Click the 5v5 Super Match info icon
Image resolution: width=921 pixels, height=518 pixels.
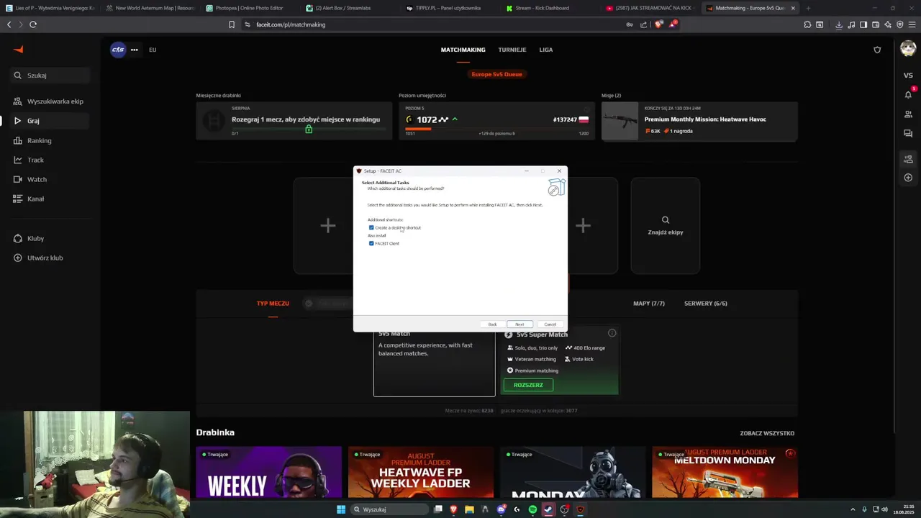(x=612, y=333)
